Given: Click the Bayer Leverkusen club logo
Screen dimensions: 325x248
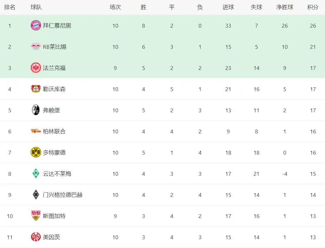Looking at the screenshot, I should tap(36, 89).
